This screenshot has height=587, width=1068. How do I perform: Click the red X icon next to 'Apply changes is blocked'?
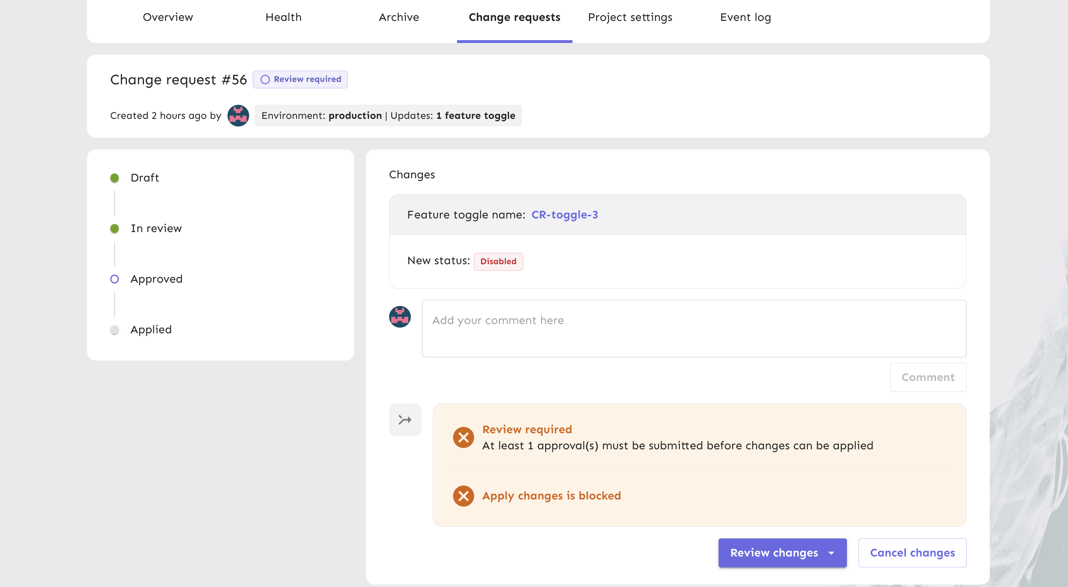coord(463,495)
